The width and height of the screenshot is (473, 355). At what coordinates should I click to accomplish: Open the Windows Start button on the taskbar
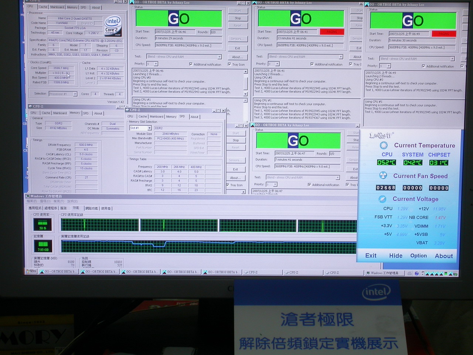[x=31, y=272]
